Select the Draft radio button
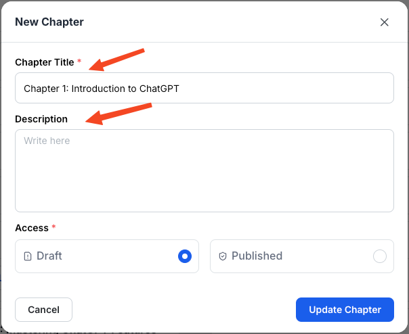 [185, 256]
